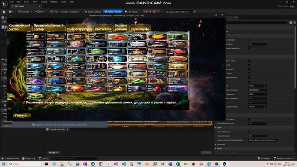Image resolution: width=297 pixels, height=167 pixels.
Task: Click the Simulation play button
Action: tap(131, 12)
